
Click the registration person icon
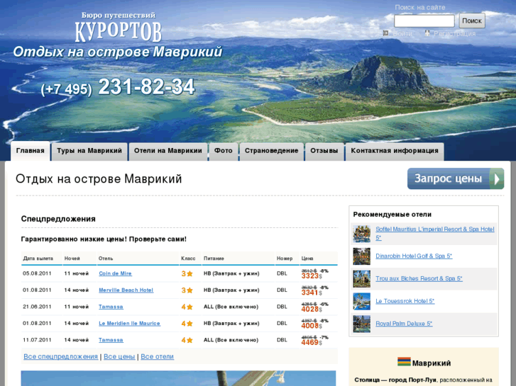[427, 33]
